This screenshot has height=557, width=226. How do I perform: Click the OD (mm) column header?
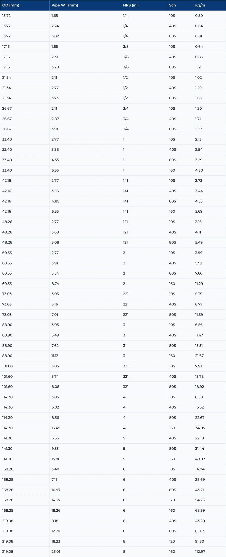pyautogui.click(x=11, y=5)
